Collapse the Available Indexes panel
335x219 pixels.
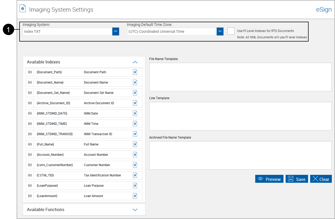tap(135, 62)
